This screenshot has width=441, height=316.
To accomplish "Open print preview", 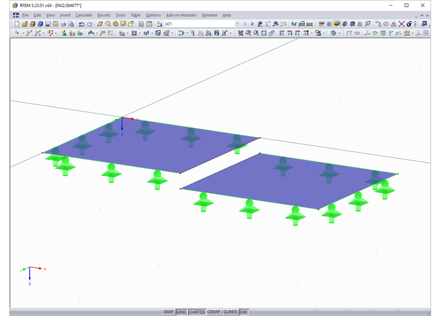I will click(71, 24).
